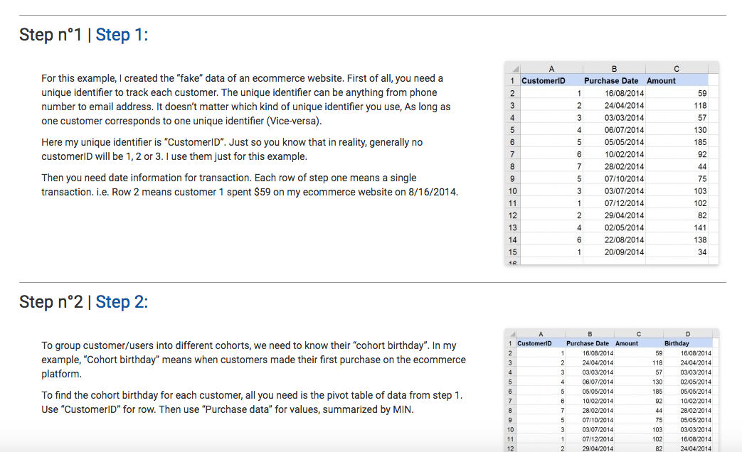Click the "Step n°2" heading text
The height and width of the screenshot is (452, 742).
51,301
